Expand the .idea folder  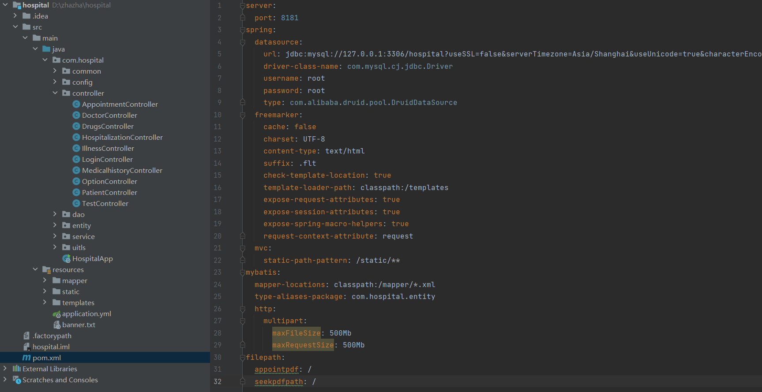tap(15, 16)
